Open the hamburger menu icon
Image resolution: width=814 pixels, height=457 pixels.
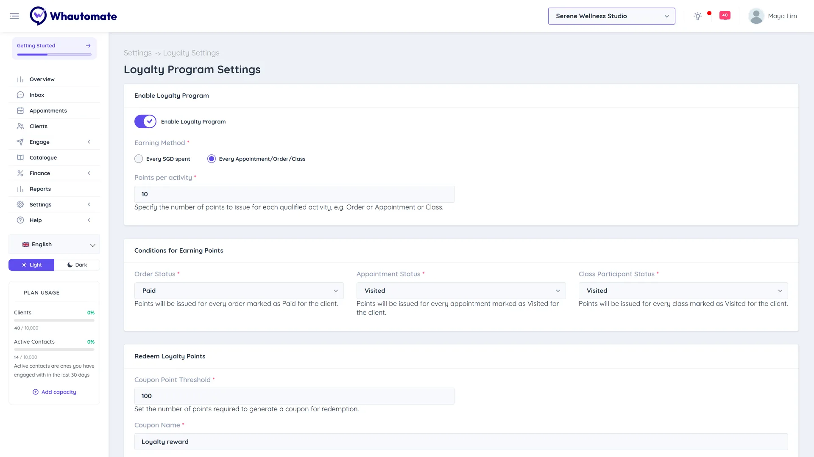click(x=14, y=16)
